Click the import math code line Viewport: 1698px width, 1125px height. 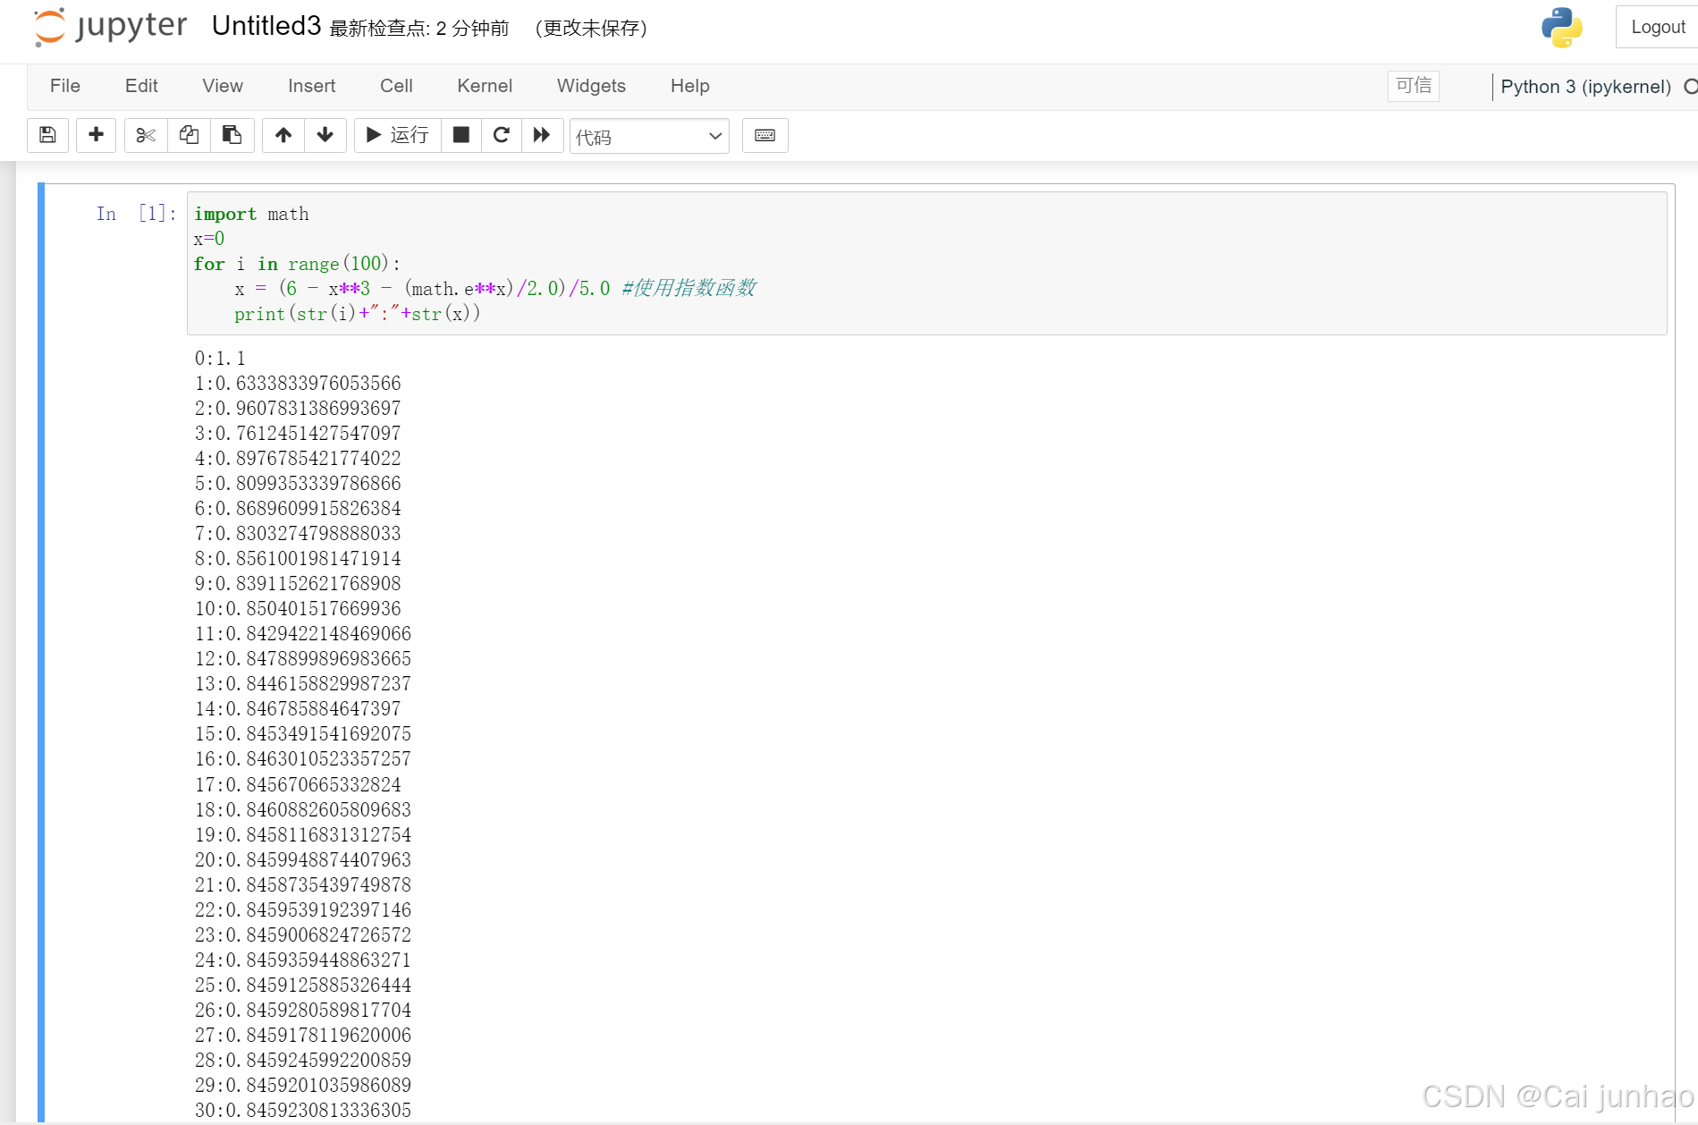coord(251,214)
